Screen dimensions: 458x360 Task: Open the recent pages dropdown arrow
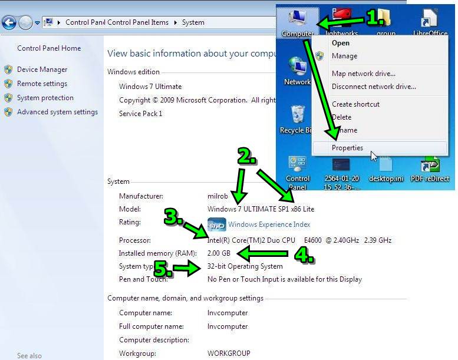(x=37, y=22)
